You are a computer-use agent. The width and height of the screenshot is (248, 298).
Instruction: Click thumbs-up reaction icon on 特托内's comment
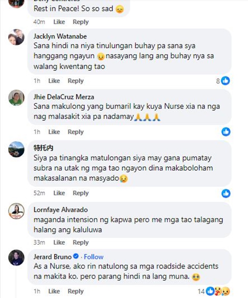click(x=226, y=193)
